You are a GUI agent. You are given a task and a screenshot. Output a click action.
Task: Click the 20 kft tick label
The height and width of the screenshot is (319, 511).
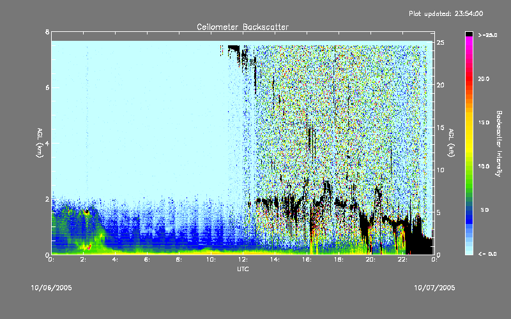440,85
